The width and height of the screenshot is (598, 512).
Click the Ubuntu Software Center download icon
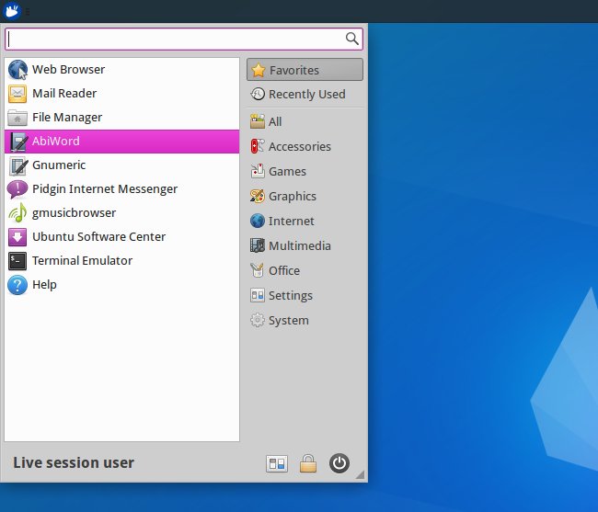pyautogui.click(x=17, y=237)
